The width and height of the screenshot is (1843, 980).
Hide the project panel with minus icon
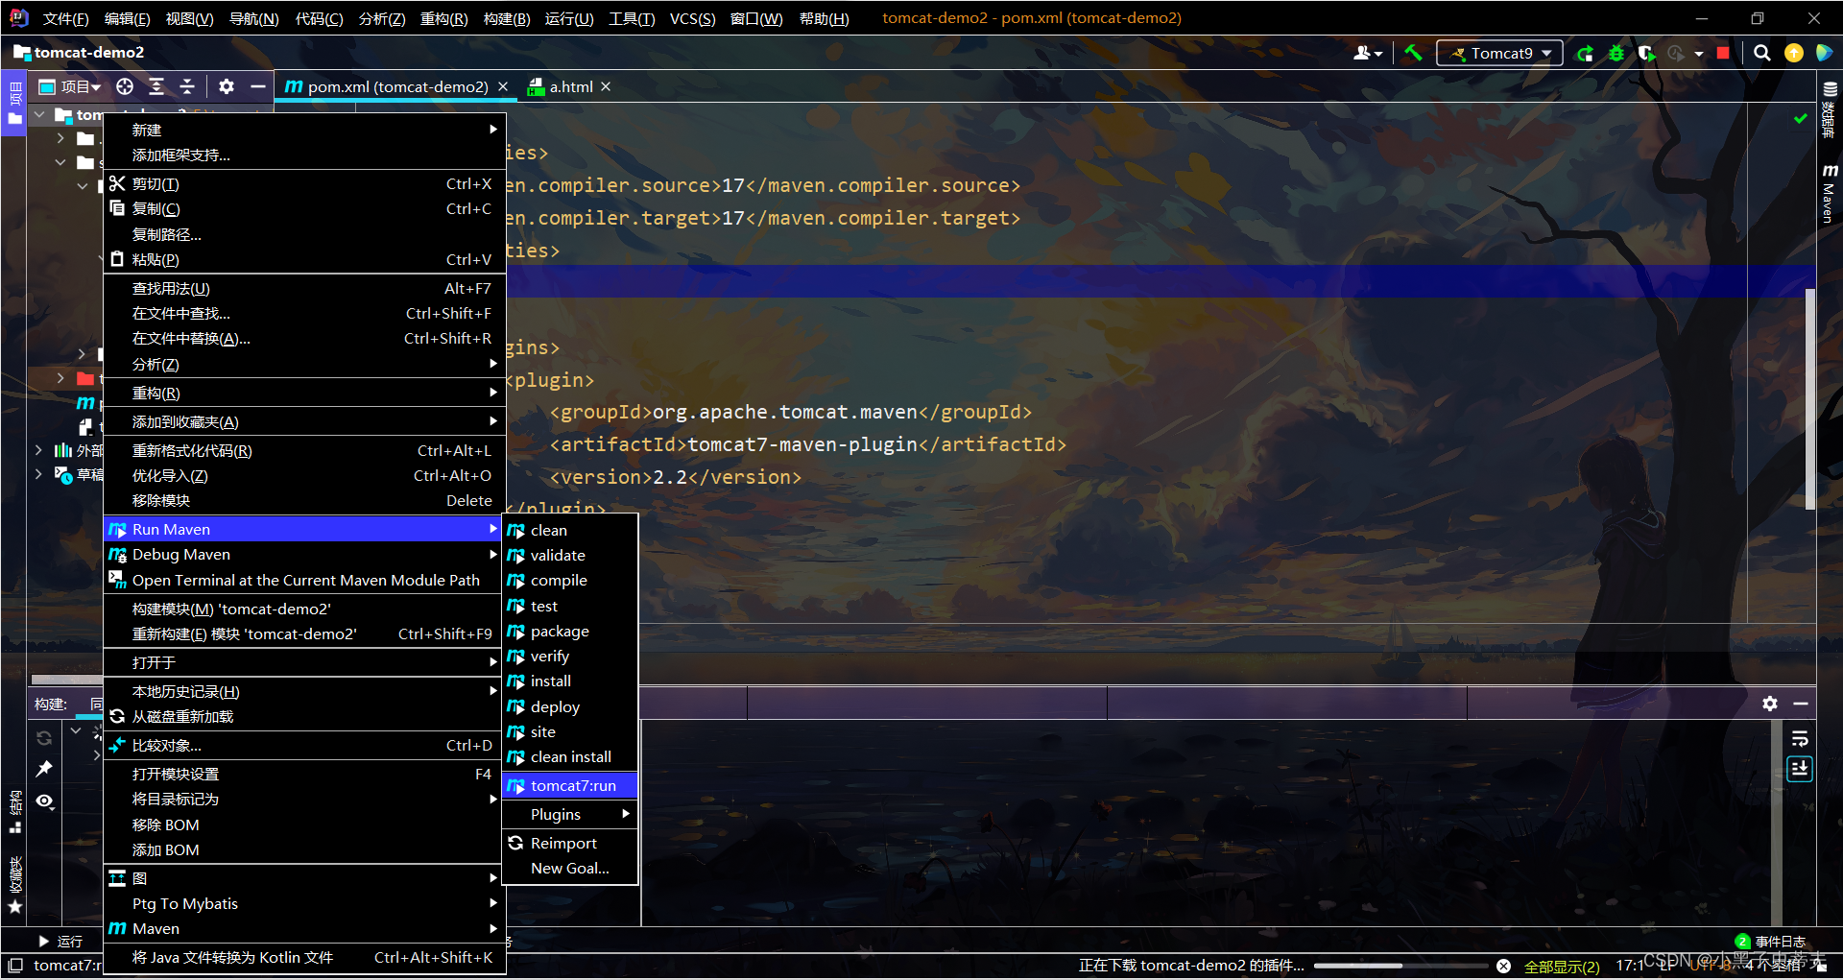[x=257, y=86]
